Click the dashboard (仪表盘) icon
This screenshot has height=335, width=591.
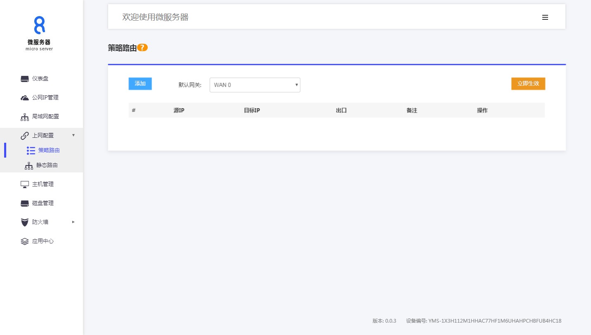tap(25, 79)
